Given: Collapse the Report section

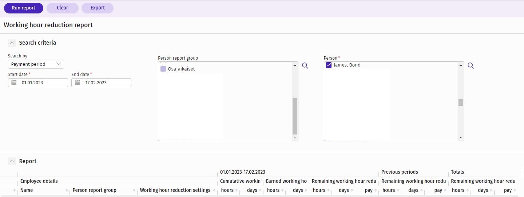Looking at the screenshot, I should click(12, 161).
